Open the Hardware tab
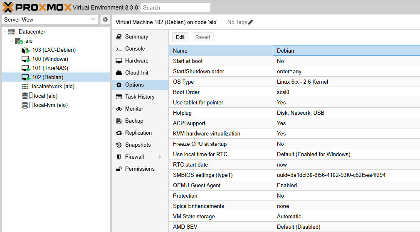Screen dimensions: 420x232 pos(140,60)
